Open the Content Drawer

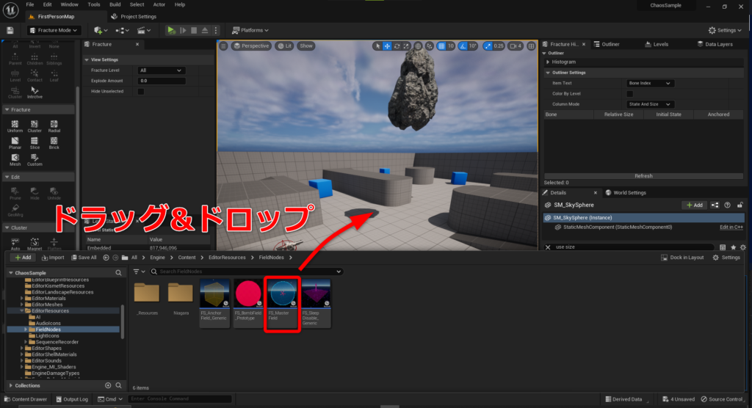(26, 399)
